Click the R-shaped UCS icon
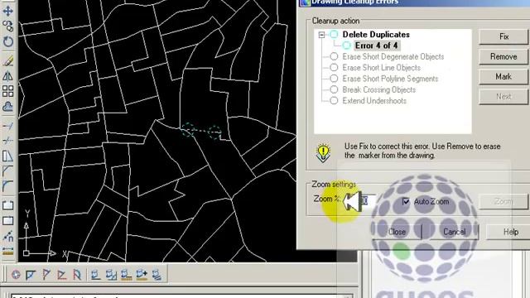 click(x=77, y=275)
